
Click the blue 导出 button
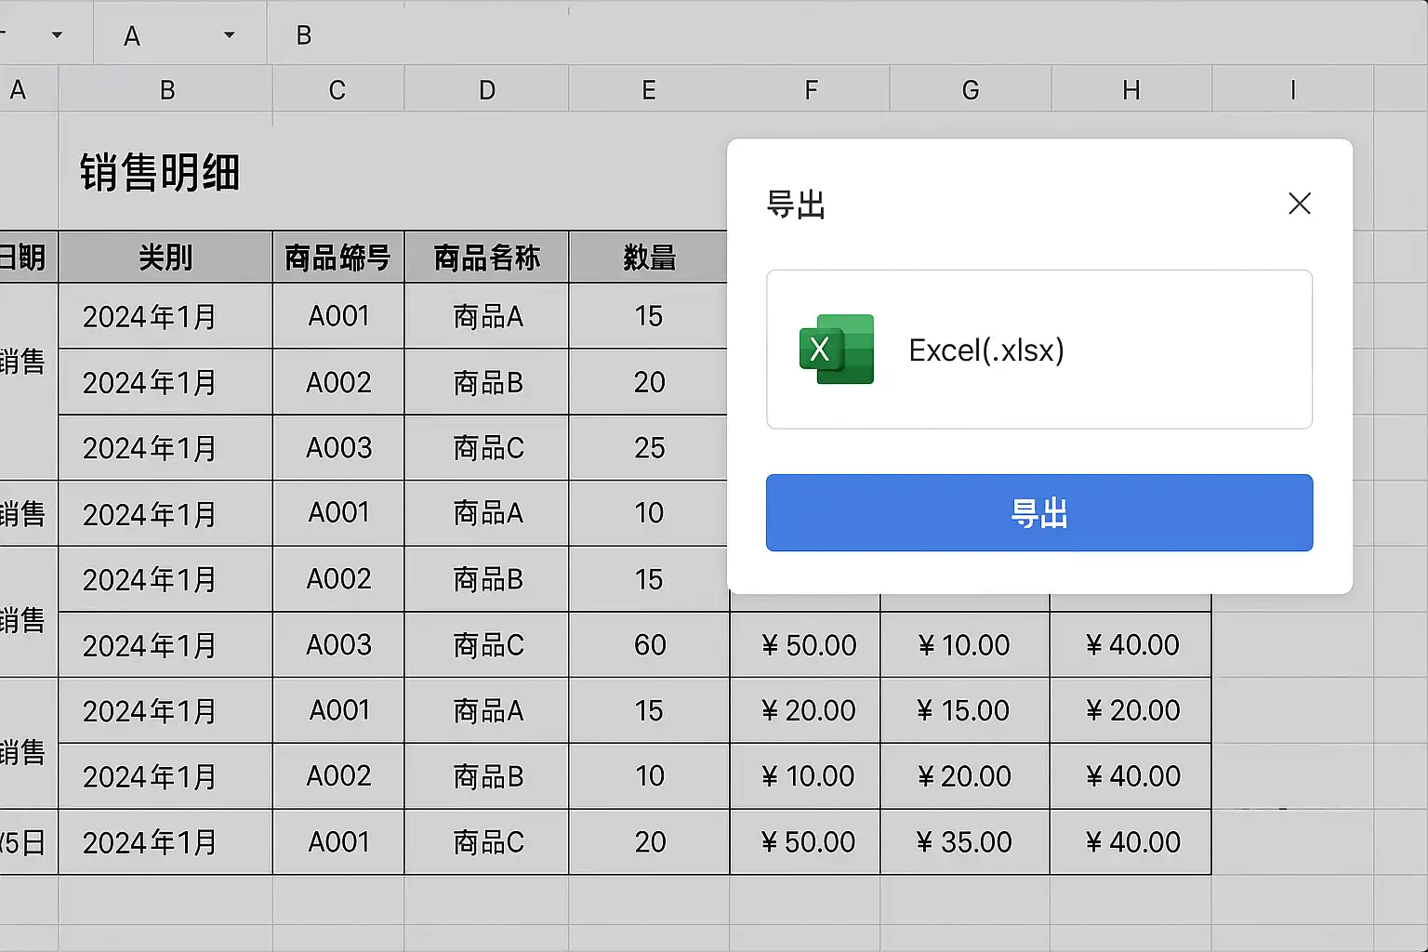pos(1038,513)
